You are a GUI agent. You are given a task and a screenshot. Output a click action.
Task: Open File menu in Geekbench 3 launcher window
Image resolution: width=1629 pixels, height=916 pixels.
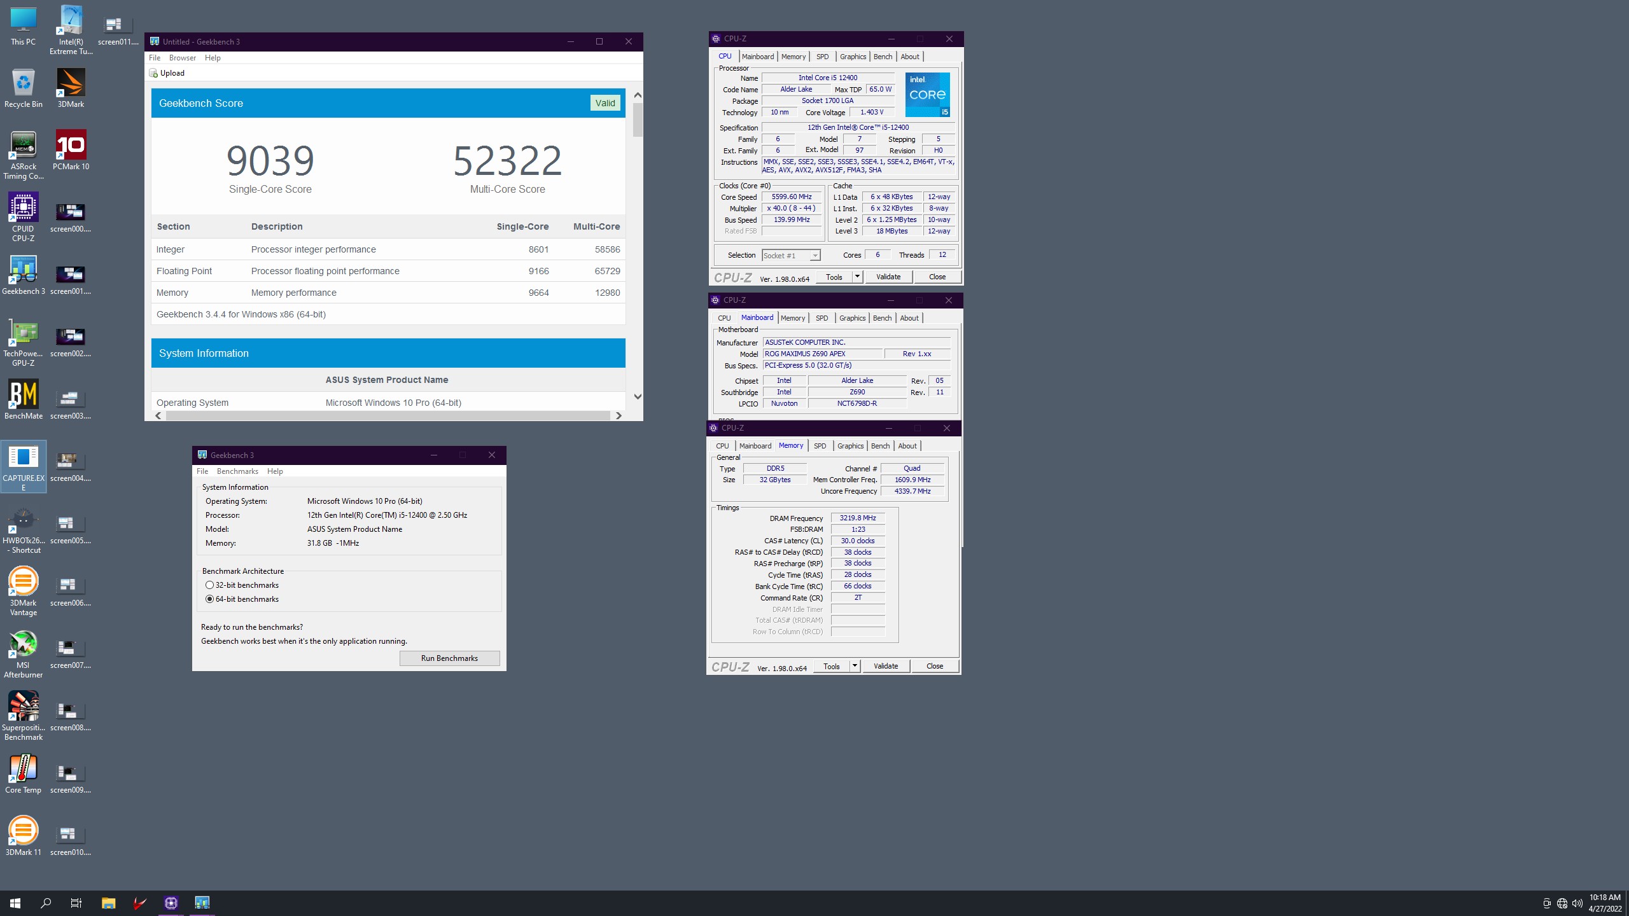202,471
